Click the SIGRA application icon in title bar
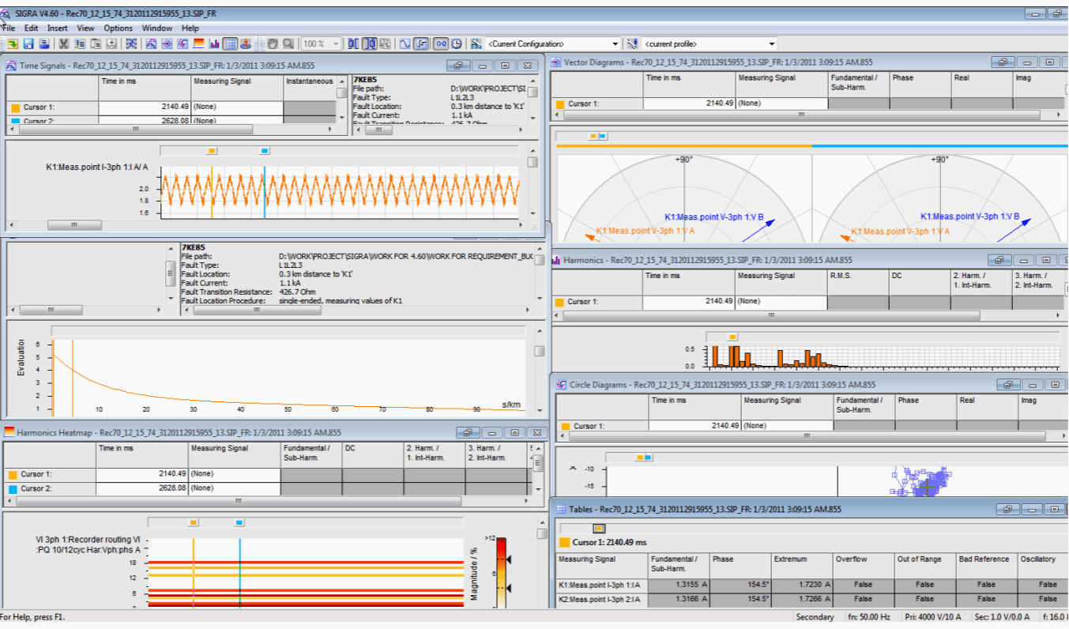Viewport: 1069px width, 629px height. [x=5, y=13]
